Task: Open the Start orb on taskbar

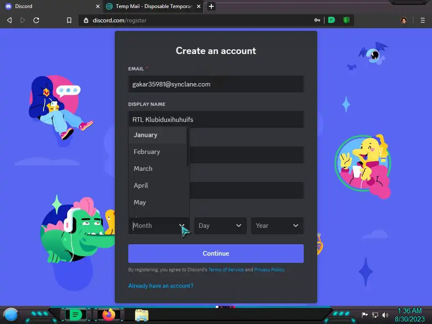Action: pyautogui.click(x=11, y=314)
